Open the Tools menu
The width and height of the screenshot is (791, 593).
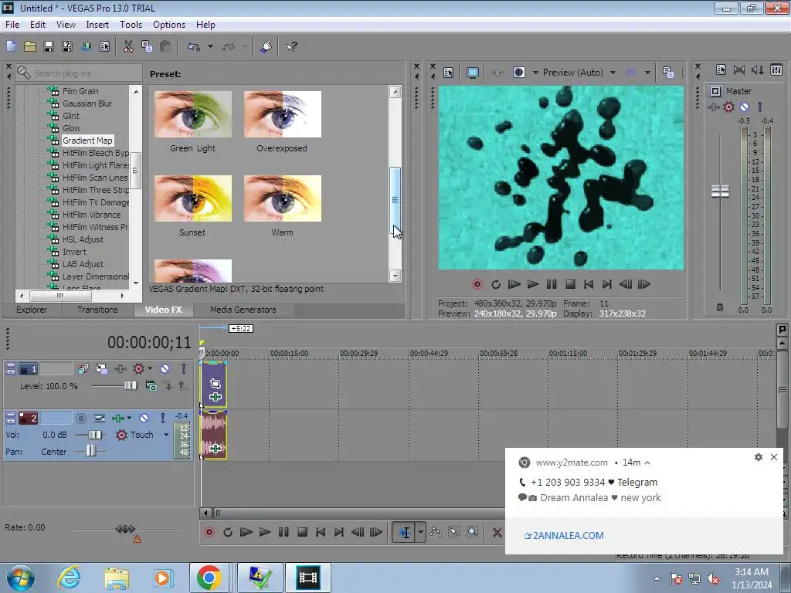(x=131, y=24)
